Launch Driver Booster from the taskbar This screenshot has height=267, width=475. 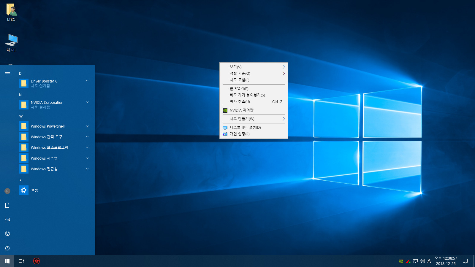[x=36, y=261]
